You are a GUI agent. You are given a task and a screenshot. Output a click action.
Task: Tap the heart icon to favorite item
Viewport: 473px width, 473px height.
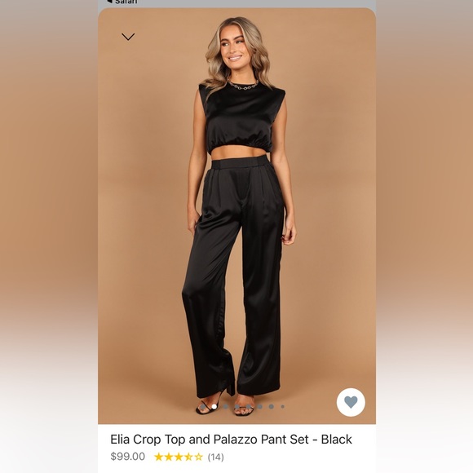(351, 402)
